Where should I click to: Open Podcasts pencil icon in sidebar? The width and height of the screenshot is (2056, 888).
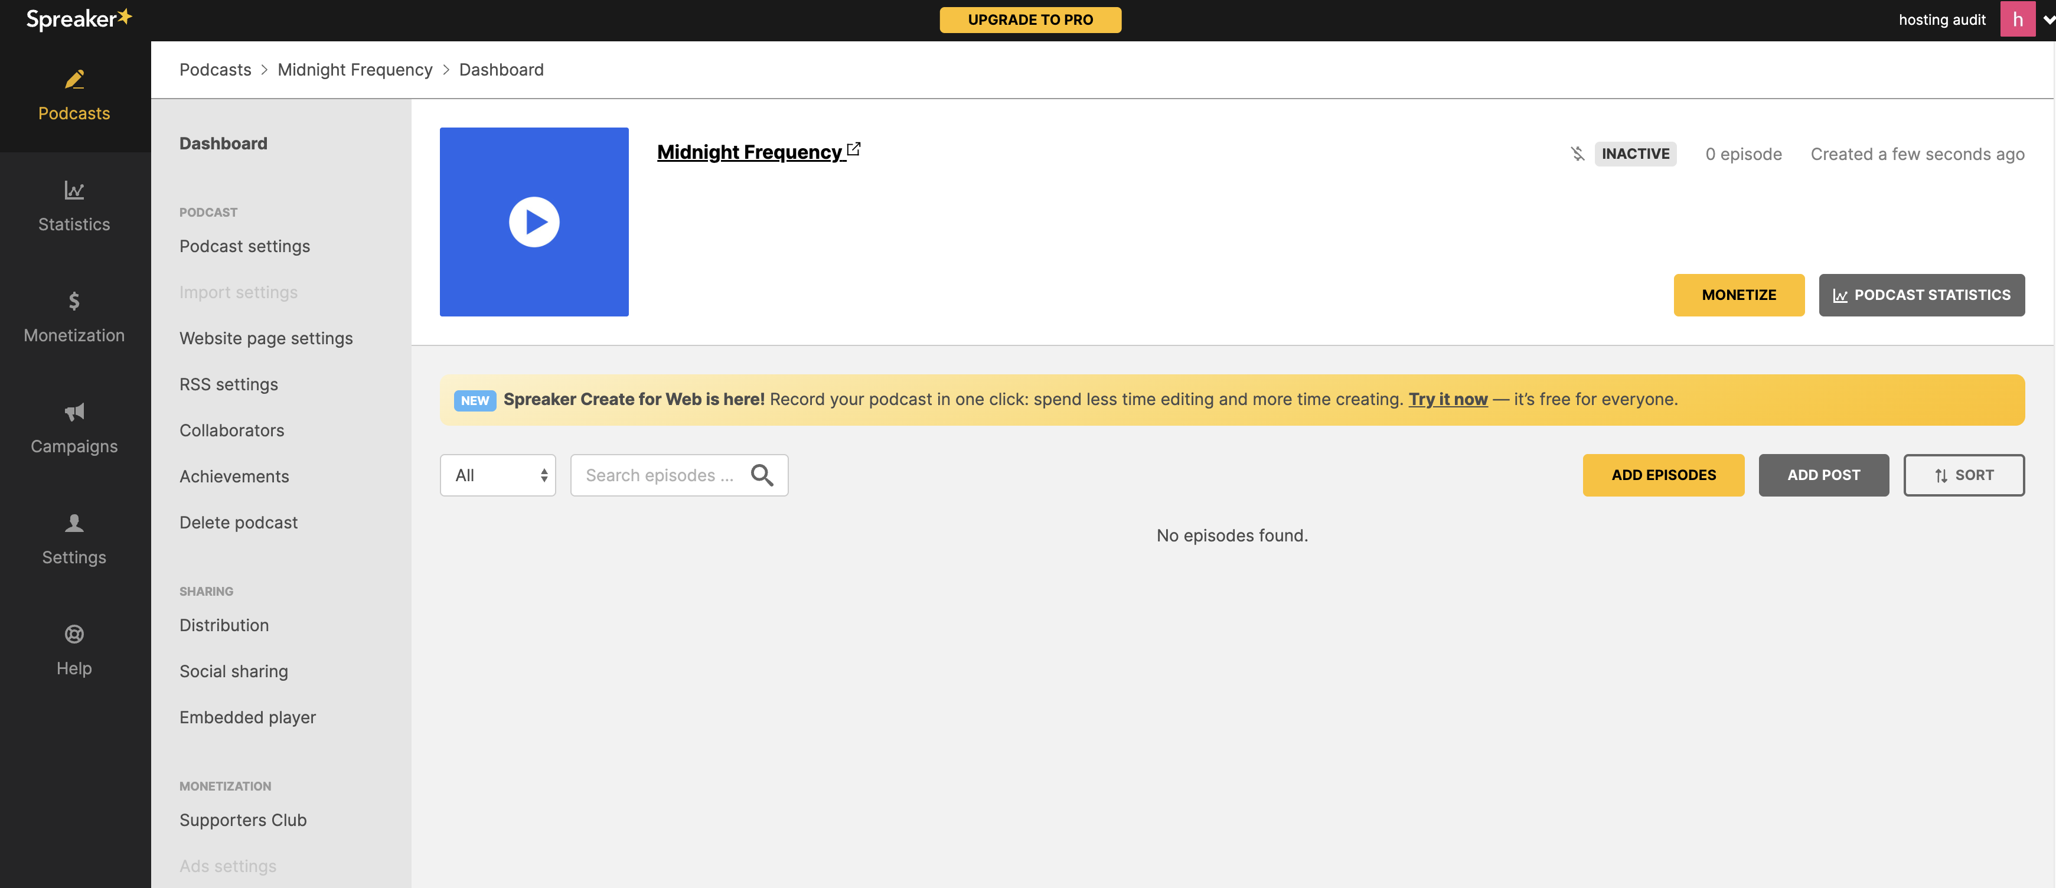coord(74,79)
